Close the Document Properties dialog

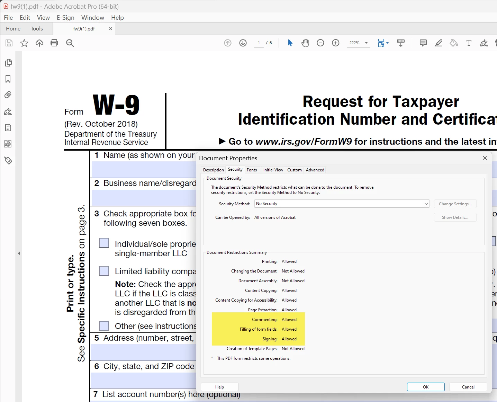coord(485,158)
